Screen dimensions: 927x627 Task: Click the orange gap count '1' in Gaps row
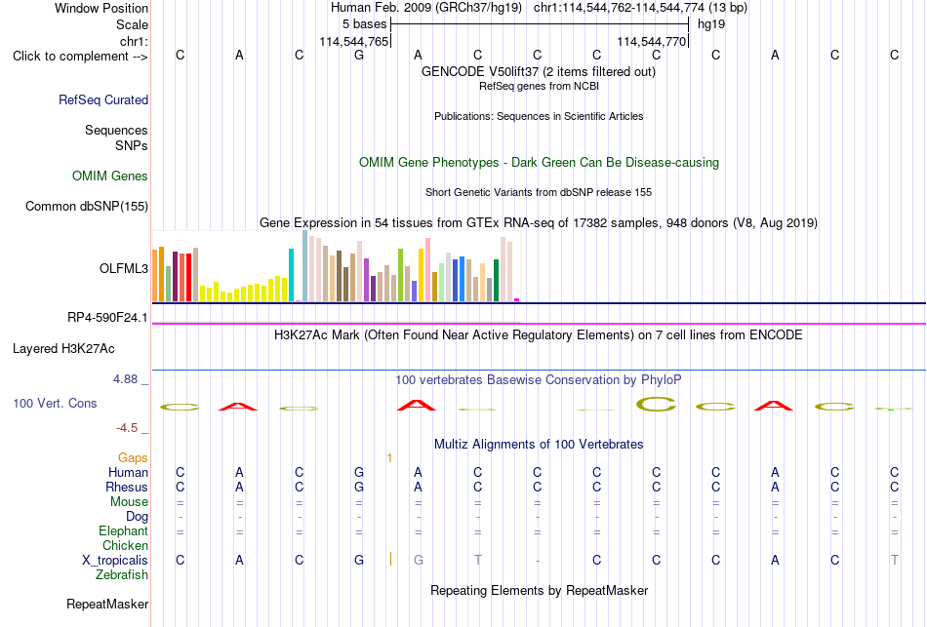click(x=389, y=458)
